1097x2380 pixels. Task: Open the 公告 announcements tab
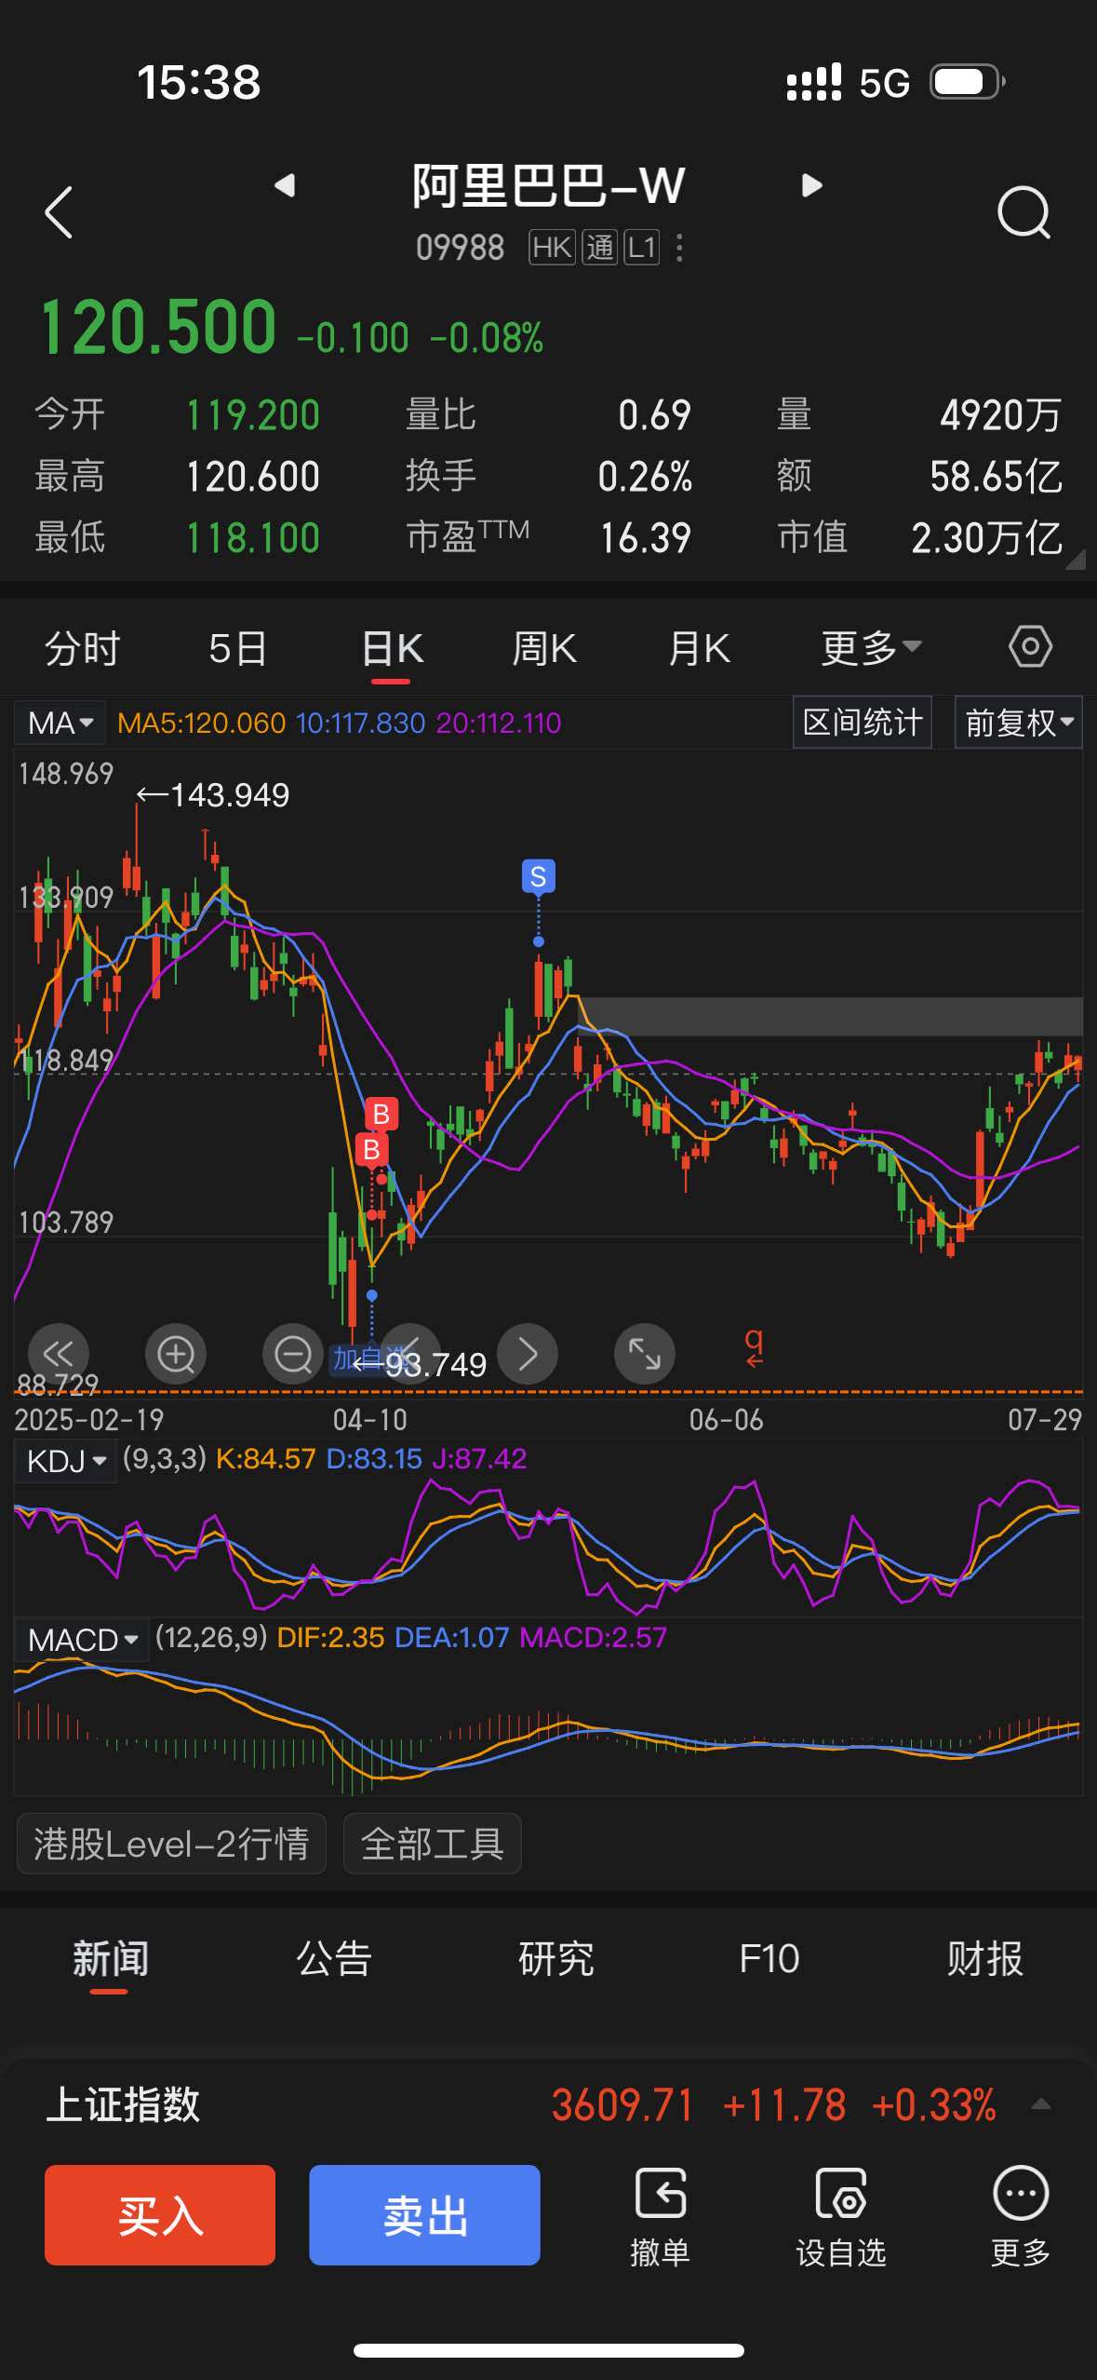pyautogui.click(x=333, y=1958)
